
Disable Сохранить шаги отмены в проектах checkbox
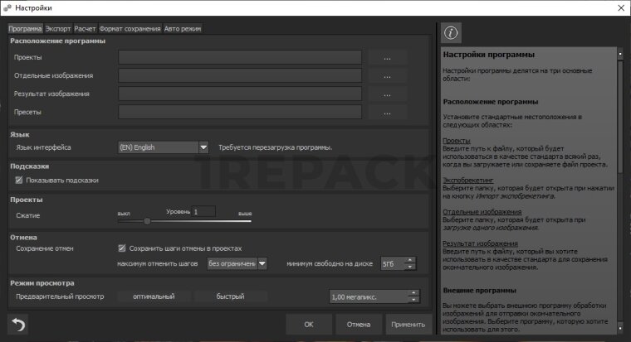pos(122,248)
